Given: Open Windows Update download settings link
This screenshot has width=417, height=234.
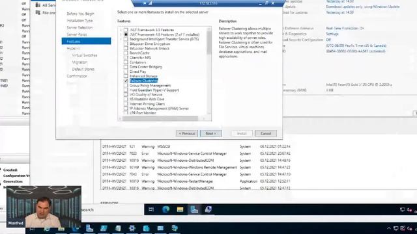Looking at the screenshot, I should click(363, 7).
